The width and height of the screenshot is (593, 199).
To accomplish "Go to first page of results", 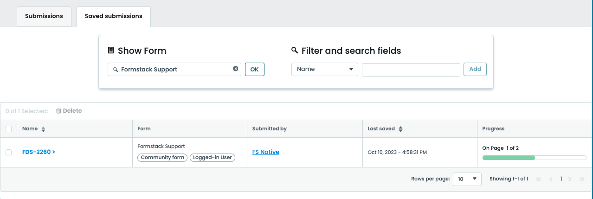I will tap(539, 179).
